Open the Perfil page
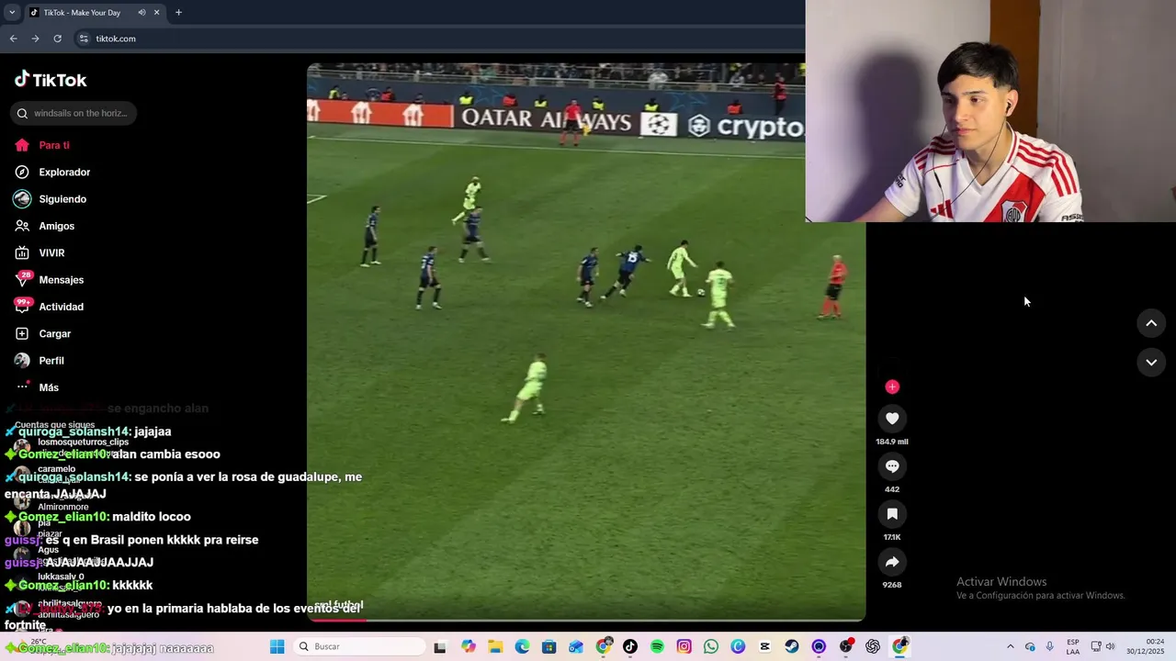Viewport: 1176px width, 661px height. tap(40, 361)
